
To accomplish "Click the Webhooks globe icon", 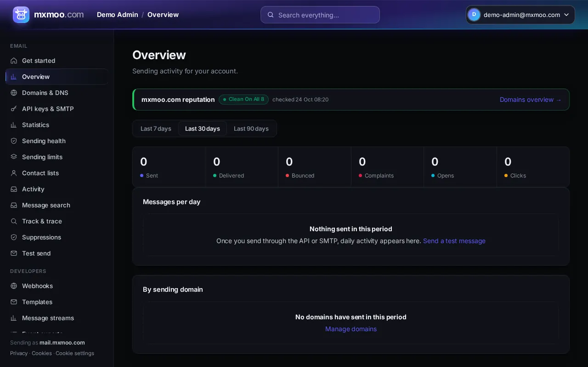I will (14, 286).
